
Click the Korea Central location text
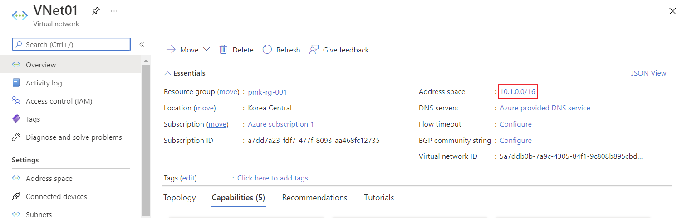click(270, 108)
